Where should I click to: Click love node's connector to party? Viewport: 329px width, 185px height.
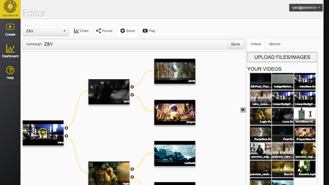point(132,87)
